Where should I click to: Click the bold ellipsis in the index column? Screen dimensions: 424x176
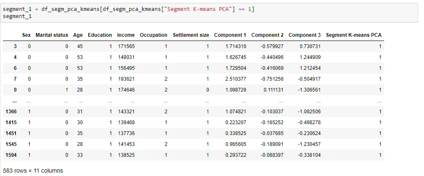pos(15,101)
